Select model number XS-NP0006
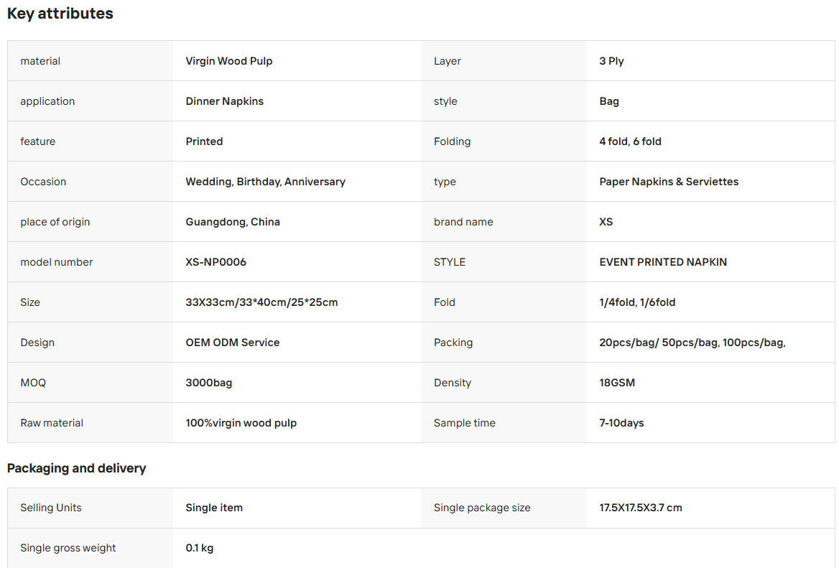Image resolution: width=839 pixels, height=568 pixels. (216, 262)
